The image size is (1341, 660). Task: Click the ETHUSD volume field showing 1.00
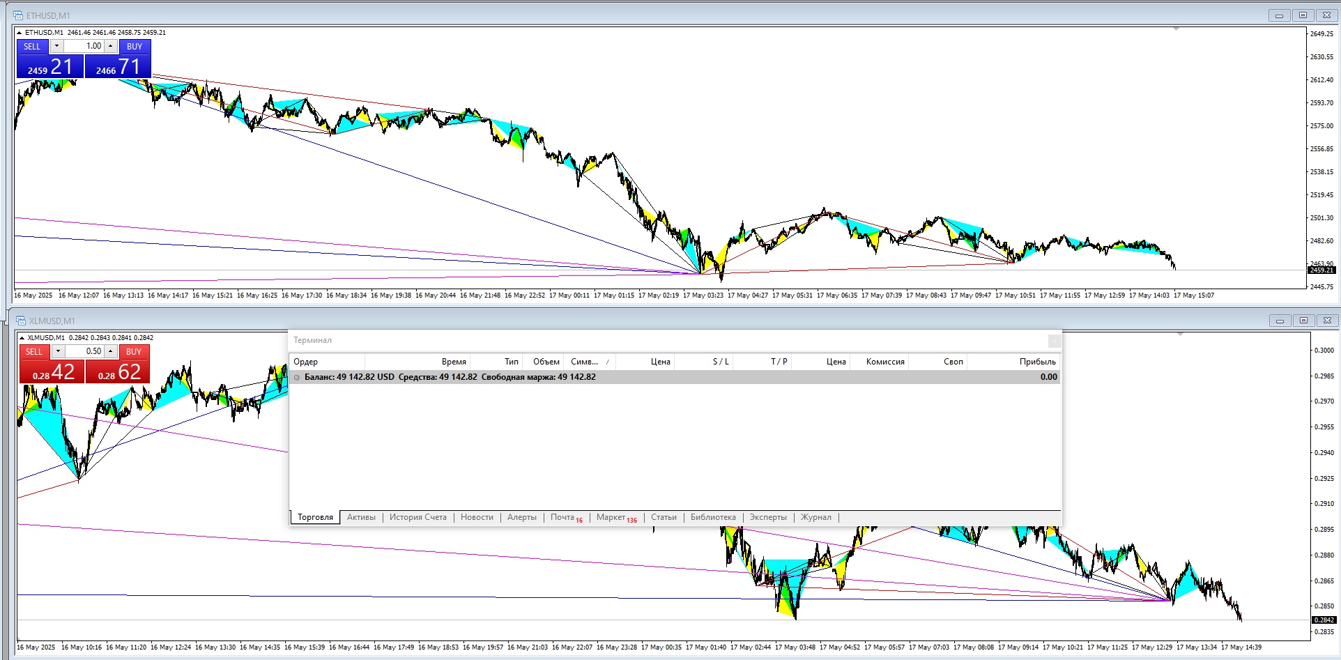84,46
